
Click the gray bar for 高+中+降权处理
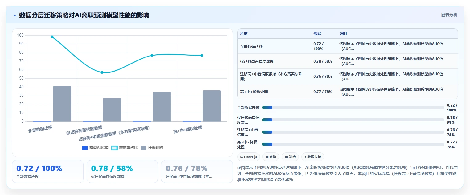(x=212, y=106)
